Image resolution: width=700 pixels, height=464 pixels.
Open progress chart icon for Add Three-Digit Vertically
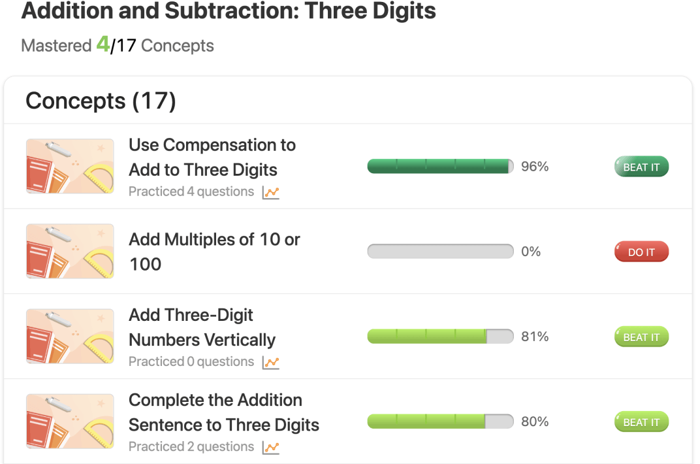point(270,363)
